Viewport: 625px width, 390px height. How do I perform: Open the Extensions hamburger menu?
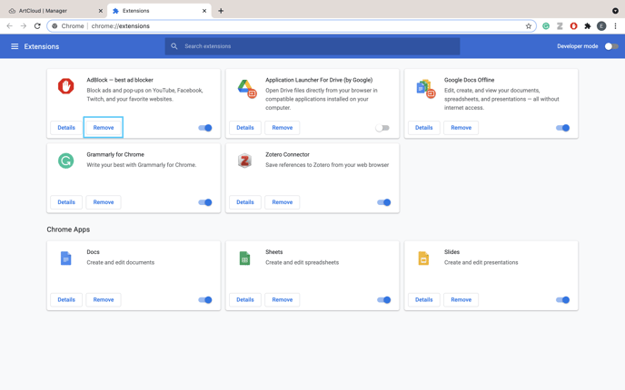coord(15,46)
